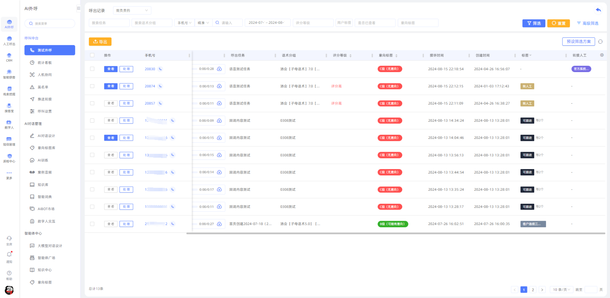The image size is (610, 298).
Task: Click the refresh icon beside 预设筛选方案
Action: [x=600, y=42]
